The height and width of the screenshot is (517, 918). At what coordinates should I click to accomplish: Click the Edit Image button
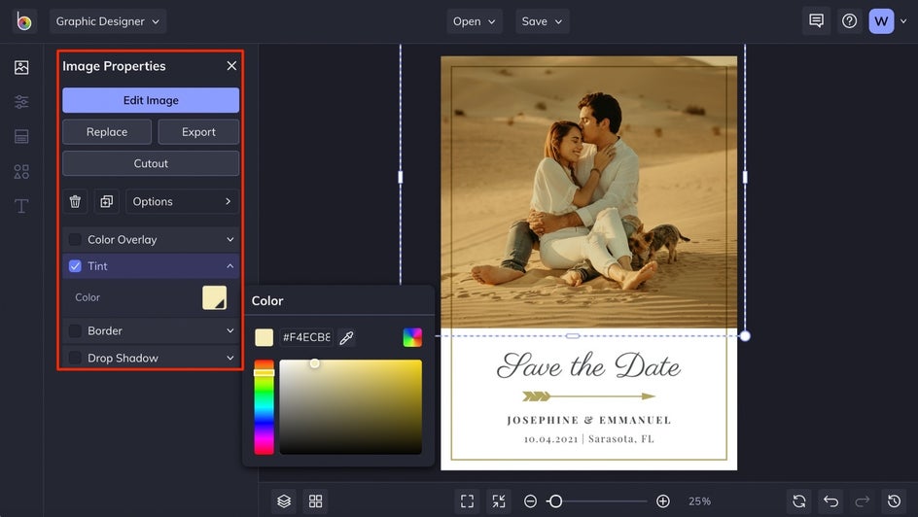point(151,100)
